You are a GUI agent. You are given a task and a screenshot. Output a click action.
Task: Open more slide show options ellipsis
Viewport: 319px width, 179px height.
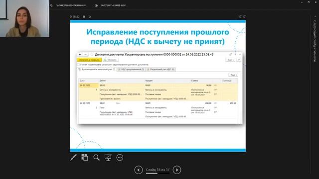click(120, 158)
